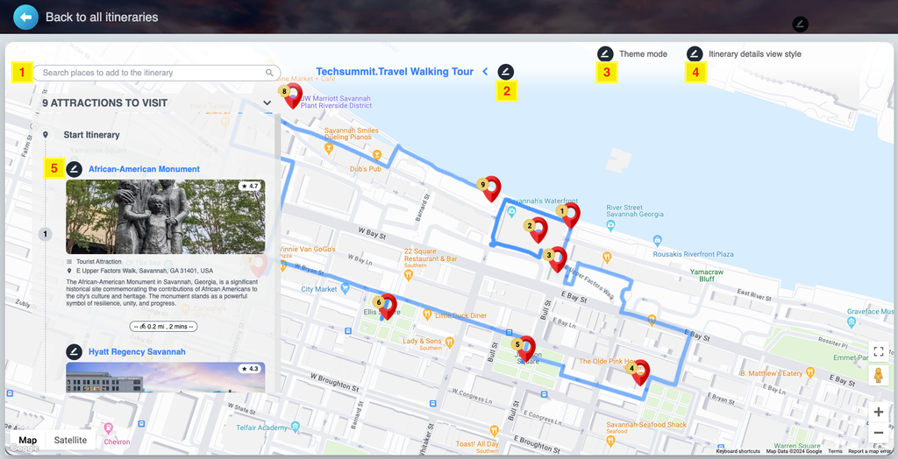The image size is (898, 459).
Task: Click the edit pencil icon in the top header banner
Action: click(x=800, y=24)
